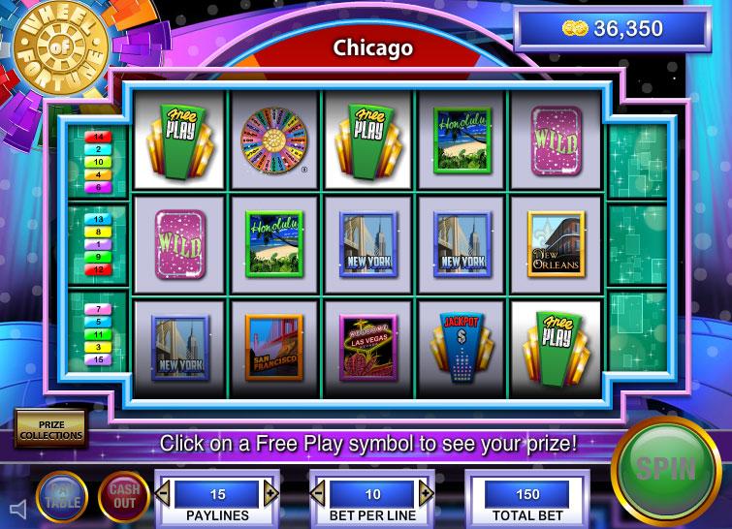Click the coin balance display

click(x=613, y=28)
